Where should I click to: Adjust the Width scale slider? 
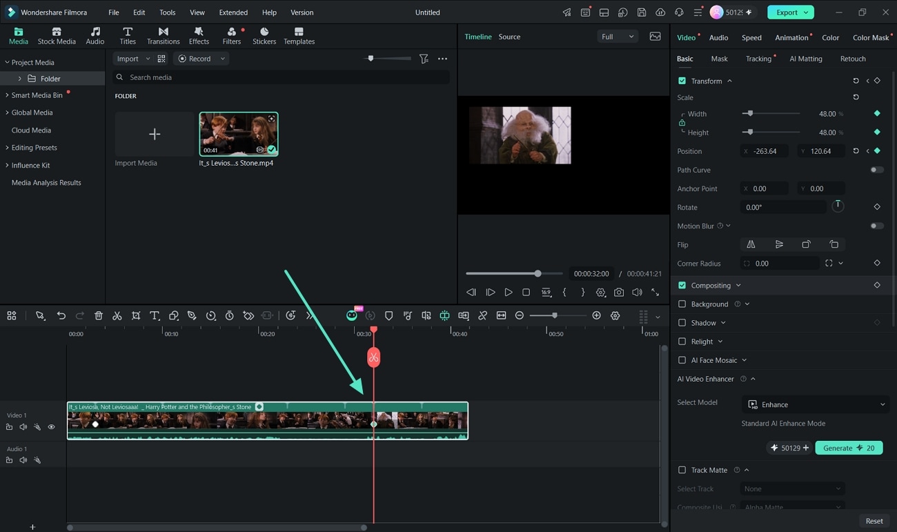pyautogui.click(x=771, y=113)
